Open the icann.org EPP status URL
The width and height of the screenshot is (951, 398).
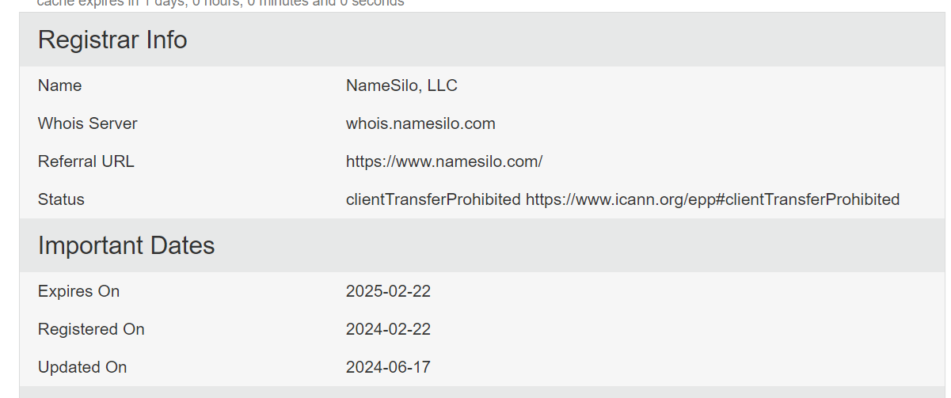(713, 199)
